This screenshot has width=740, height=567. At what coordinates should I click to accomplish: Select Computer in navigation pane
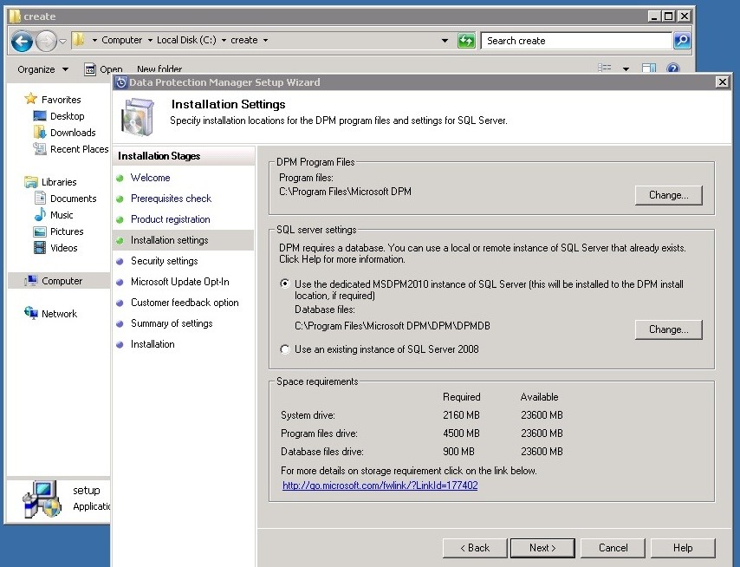pos(62,281)
